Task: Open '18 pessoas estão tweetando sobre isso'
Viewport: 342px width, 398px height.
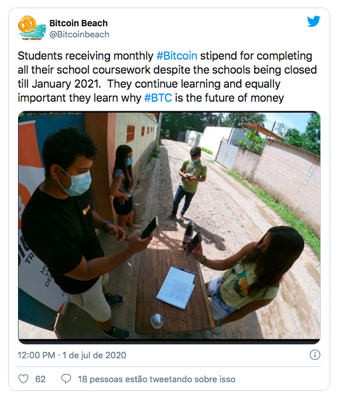Action: 156,379
